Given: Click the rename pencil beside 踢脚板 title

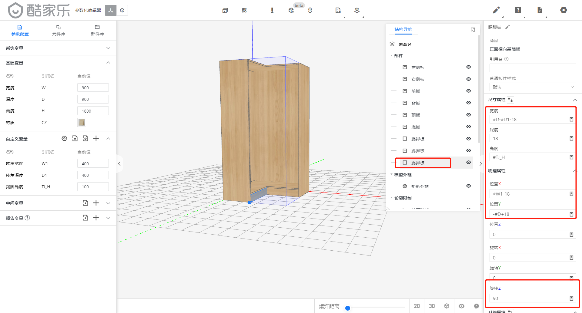Looking at the screenshot, I should [508, 27].
